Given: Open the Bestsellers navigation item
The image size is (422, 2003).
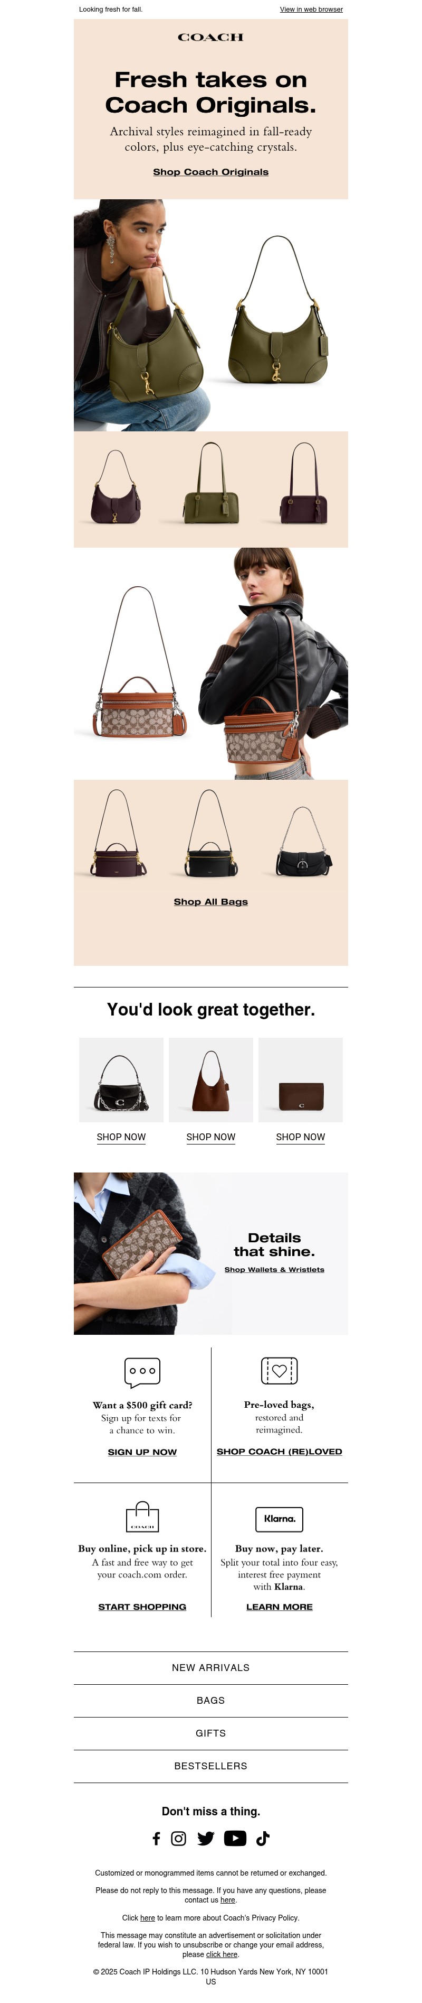Looking at the screenshot, I should point(211,1766).
